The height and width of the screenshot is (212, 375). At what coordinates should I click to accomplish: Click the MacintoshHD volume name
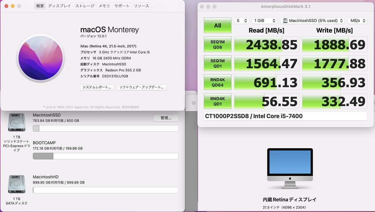46,177
